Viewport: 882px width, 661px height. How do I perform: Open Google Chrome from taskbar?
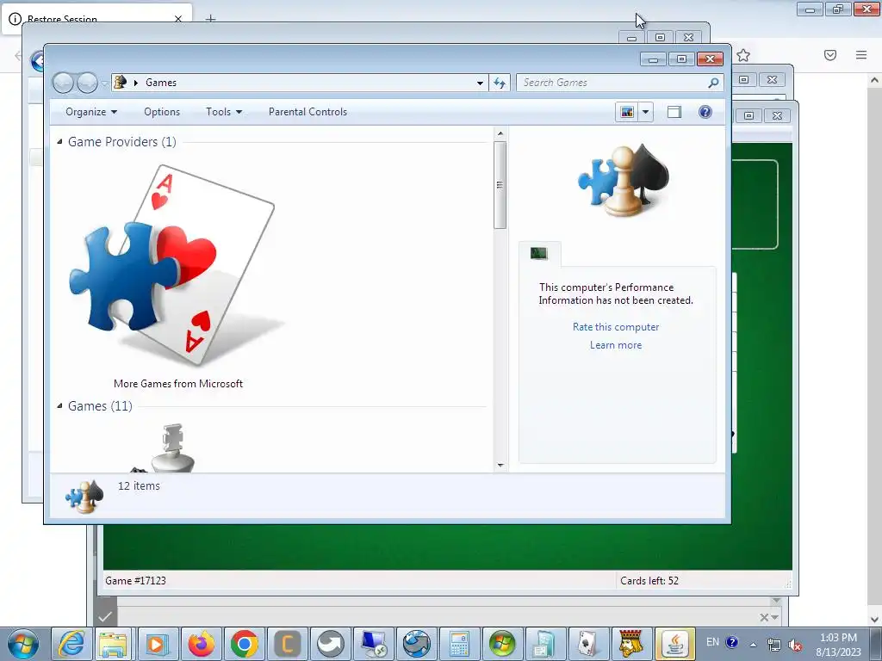[244, 644]
